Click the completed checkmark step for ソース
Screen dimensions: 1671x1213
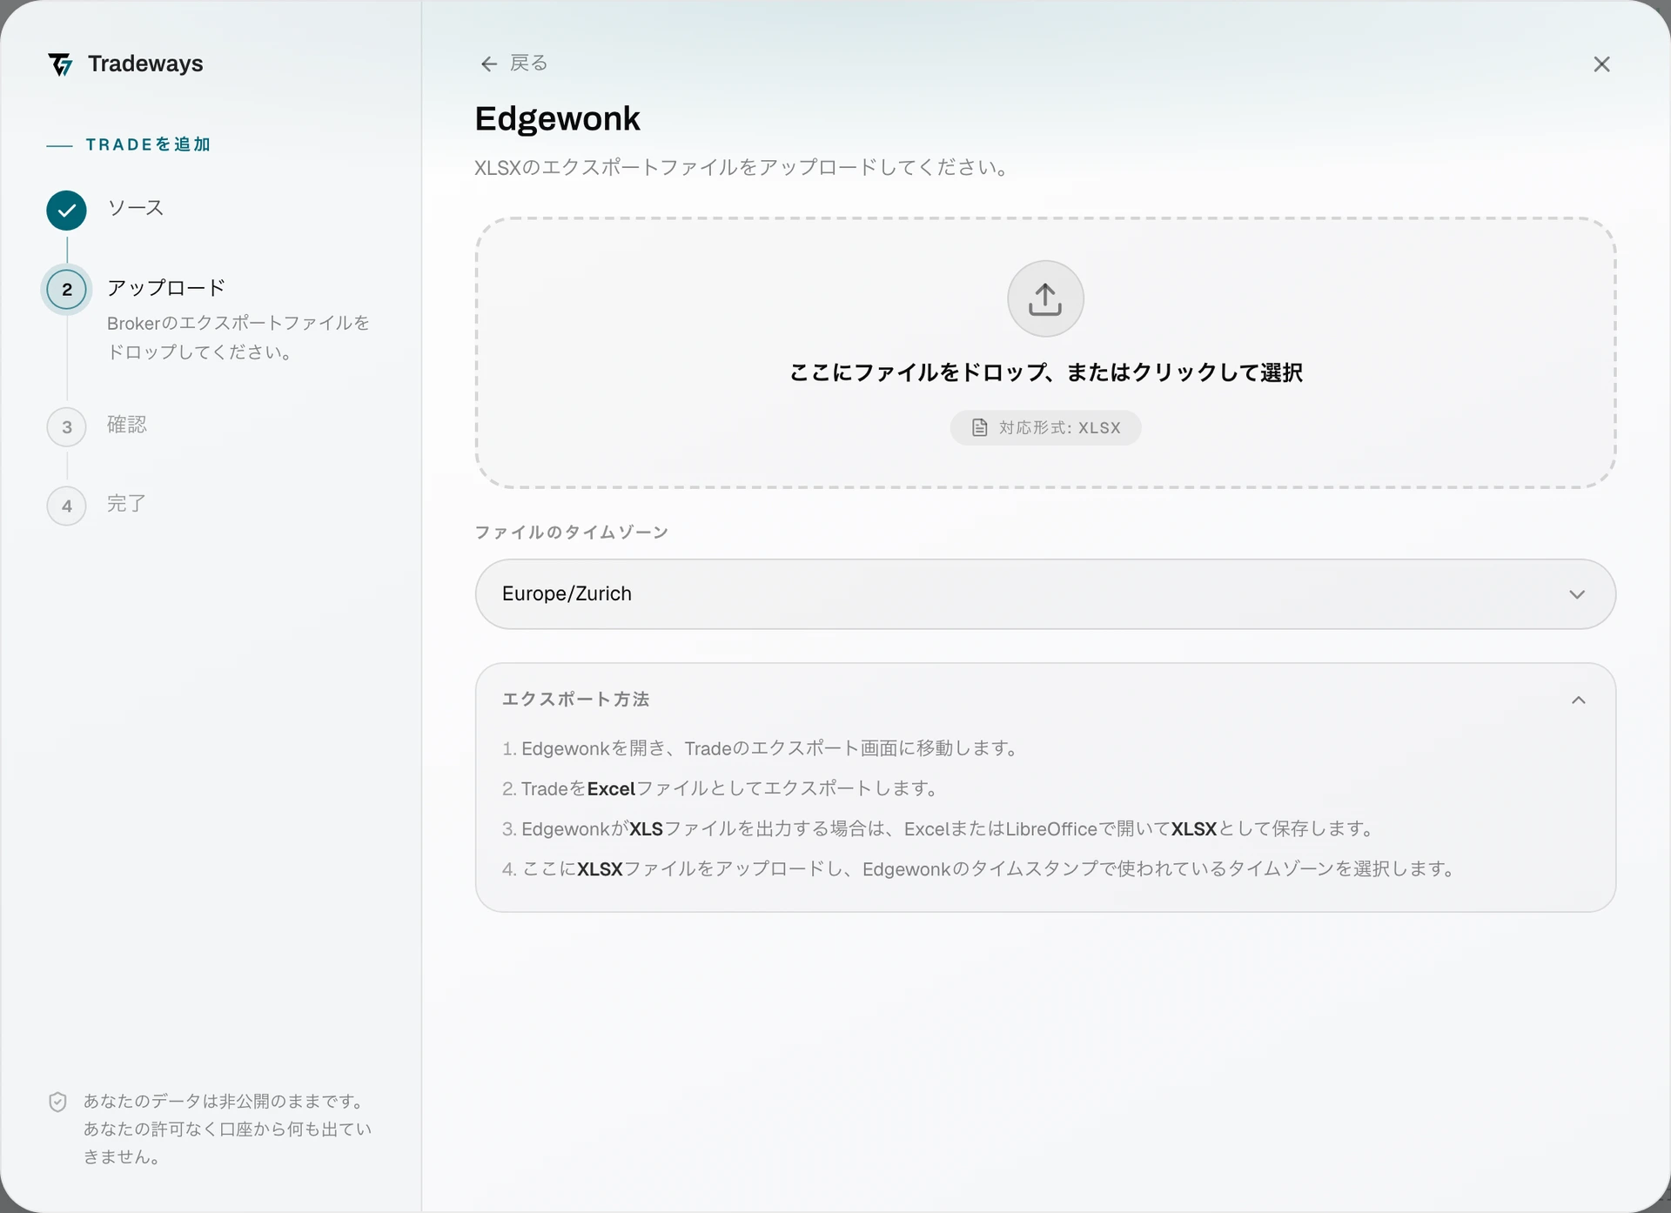click(66, 210)
